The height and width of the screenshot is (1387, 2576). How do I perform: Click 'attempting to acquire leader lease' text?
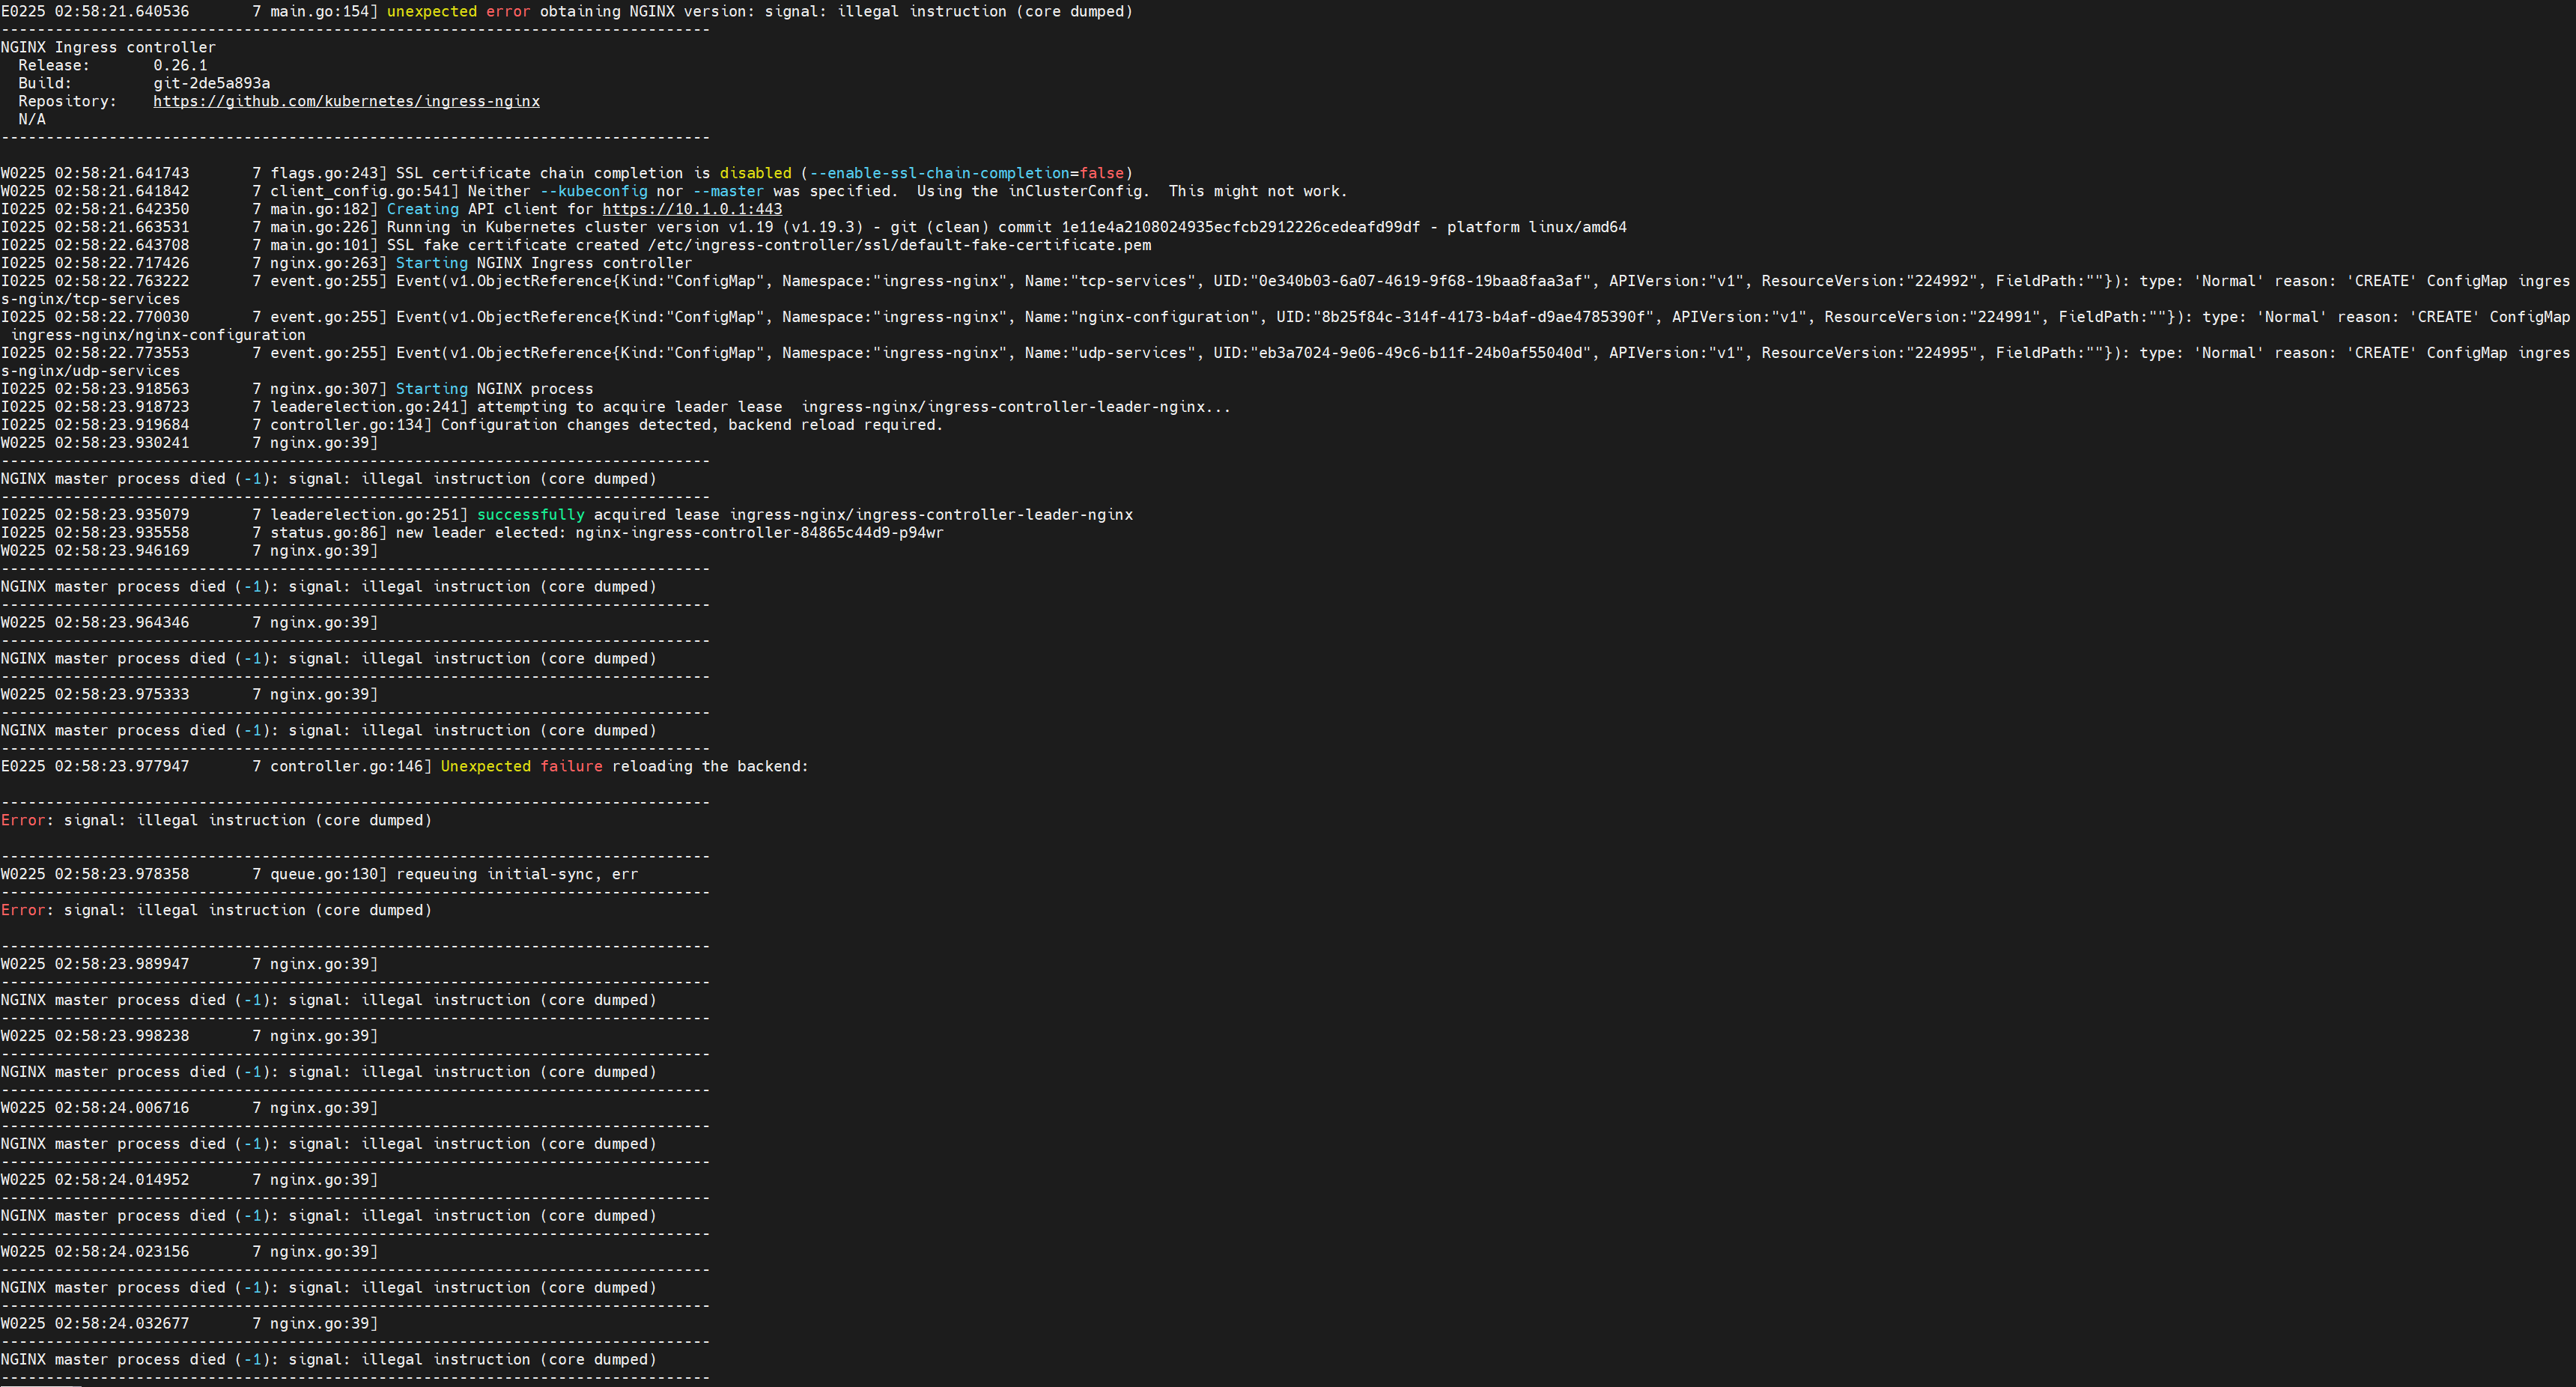[x=629, y=407]
